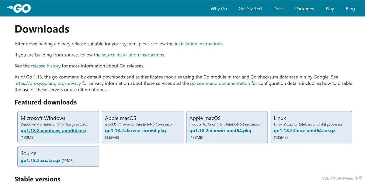365x182 pixels.
Task: Click the Stable versions heading
Action: 37,179
